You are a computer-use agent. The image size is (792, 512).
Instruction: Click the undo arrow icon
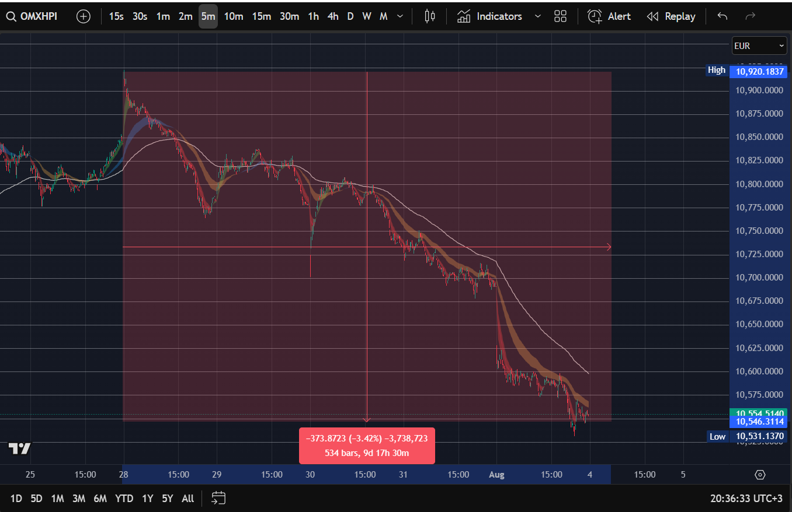click(x=722, y=16)
